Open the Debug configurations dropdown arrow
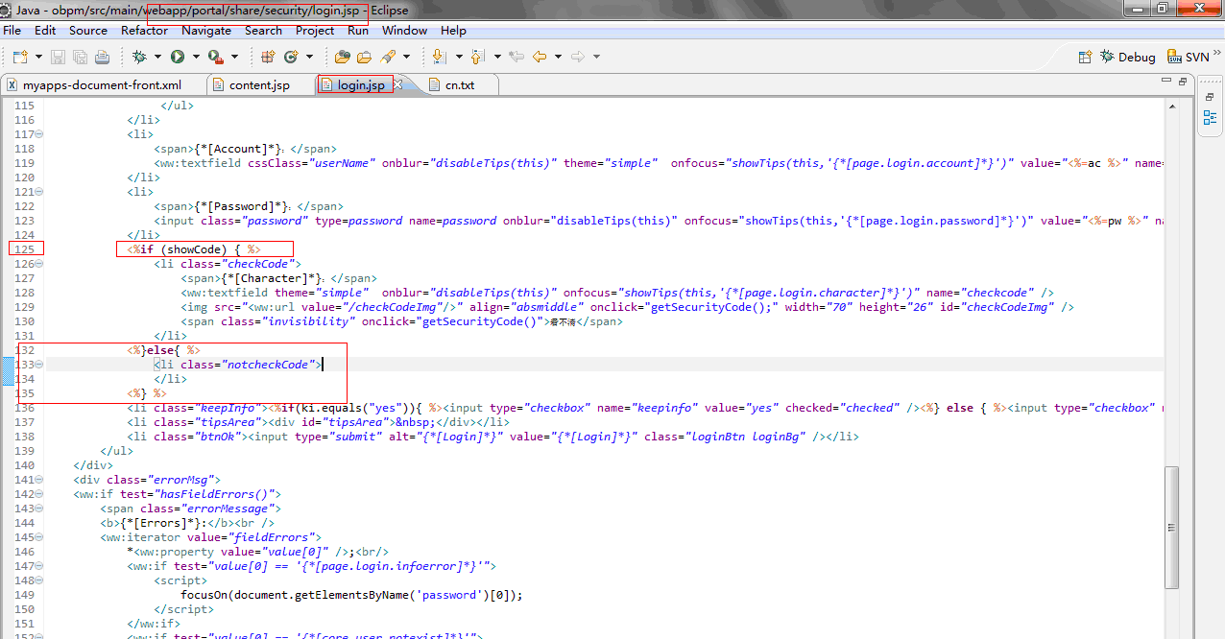 157,57
